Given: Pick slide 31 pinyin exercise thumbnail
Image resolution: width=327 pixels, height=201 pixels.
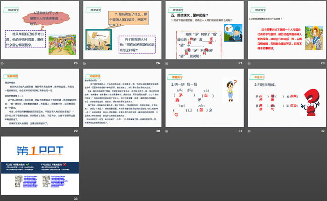Looking at the screenshot, I should (x=204, y=97).
